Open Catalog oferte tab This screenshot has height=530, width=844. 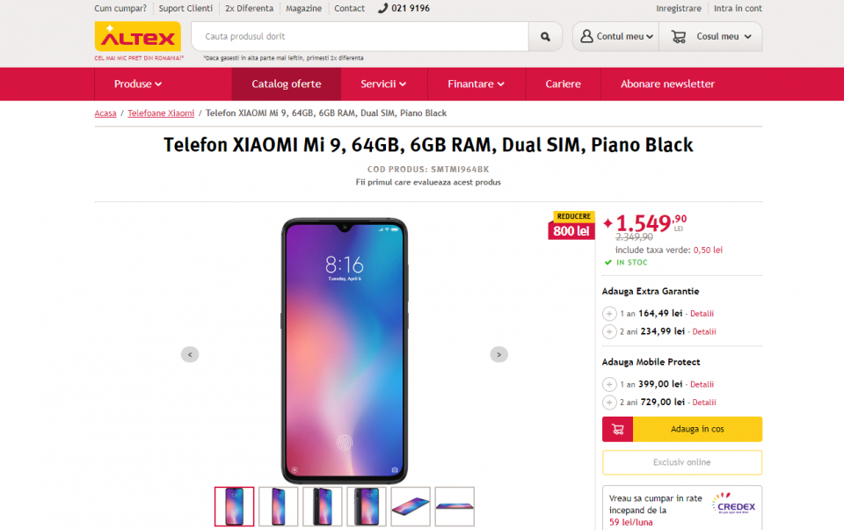click(286, 84)
